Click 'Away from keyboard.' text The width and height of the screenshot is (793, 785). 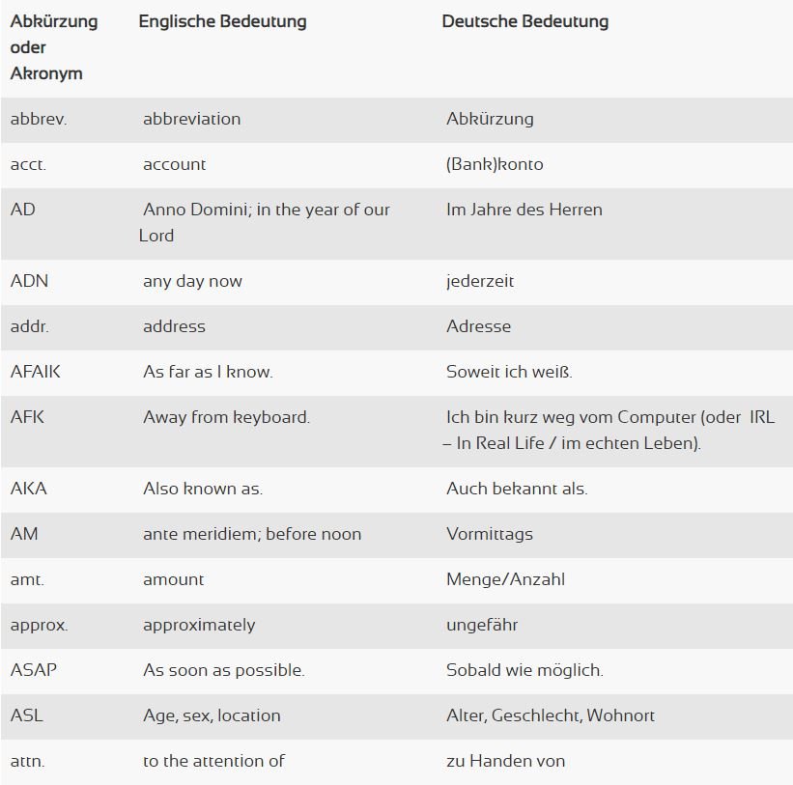pos(226,418)
